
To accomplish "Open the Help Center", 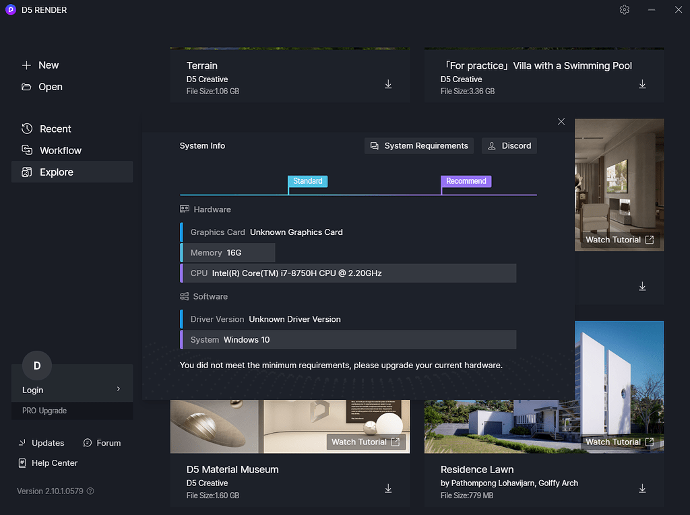I will (48, 463).
